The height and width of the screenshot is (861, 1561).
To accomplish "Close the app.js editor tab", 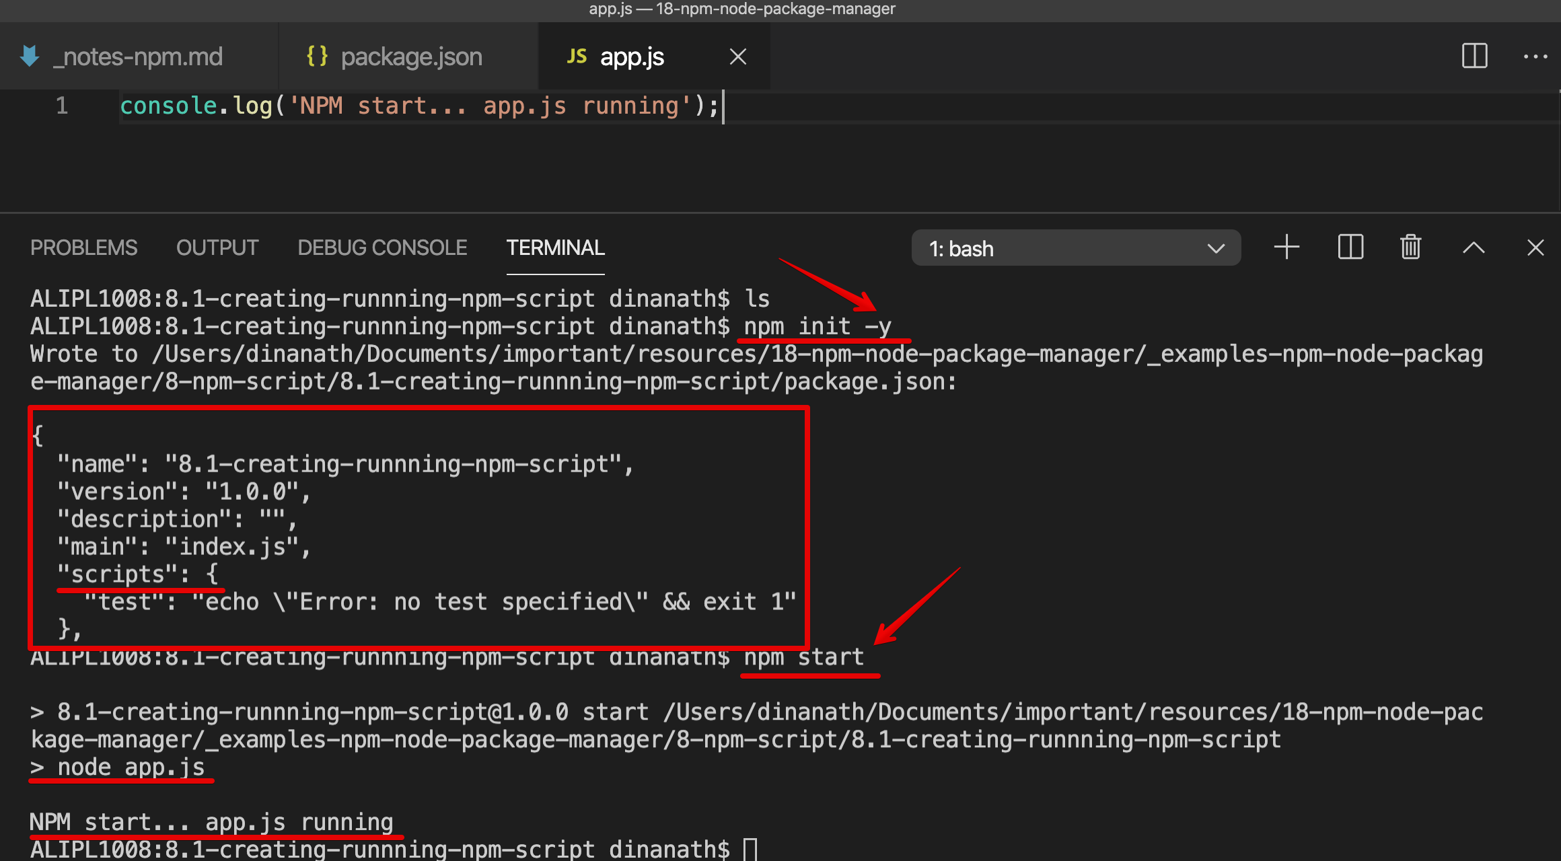I will pos(737,57).
